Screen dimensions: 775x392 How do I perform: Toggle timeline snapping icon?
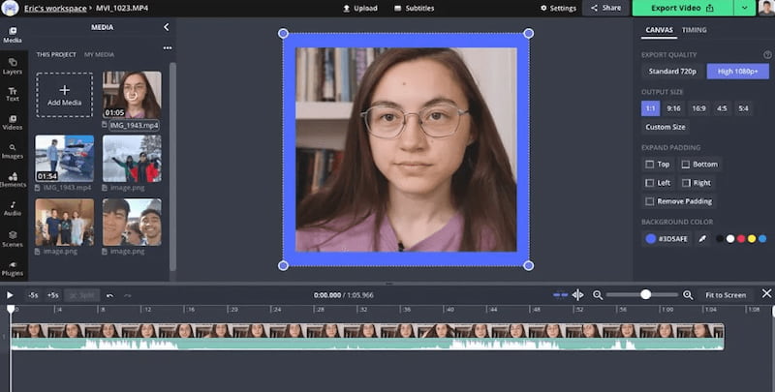pyautogui.click(x=561, y=295)
